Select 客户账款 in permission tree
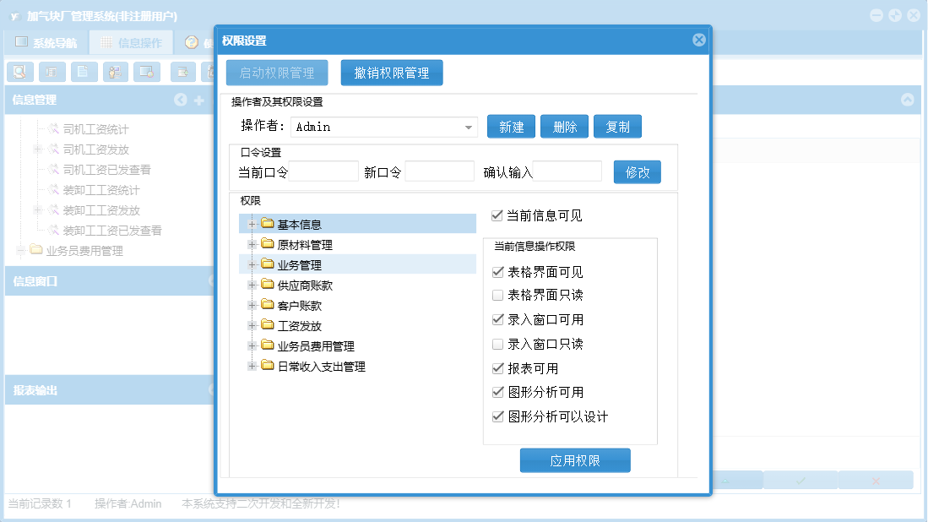 coord(300,306)
